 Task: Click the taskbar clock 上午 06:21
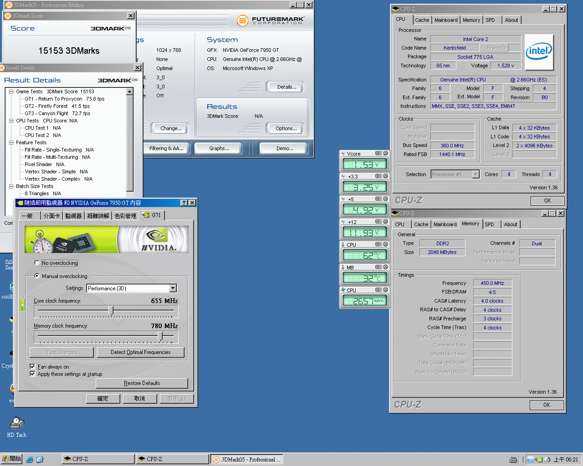point(566,460)
